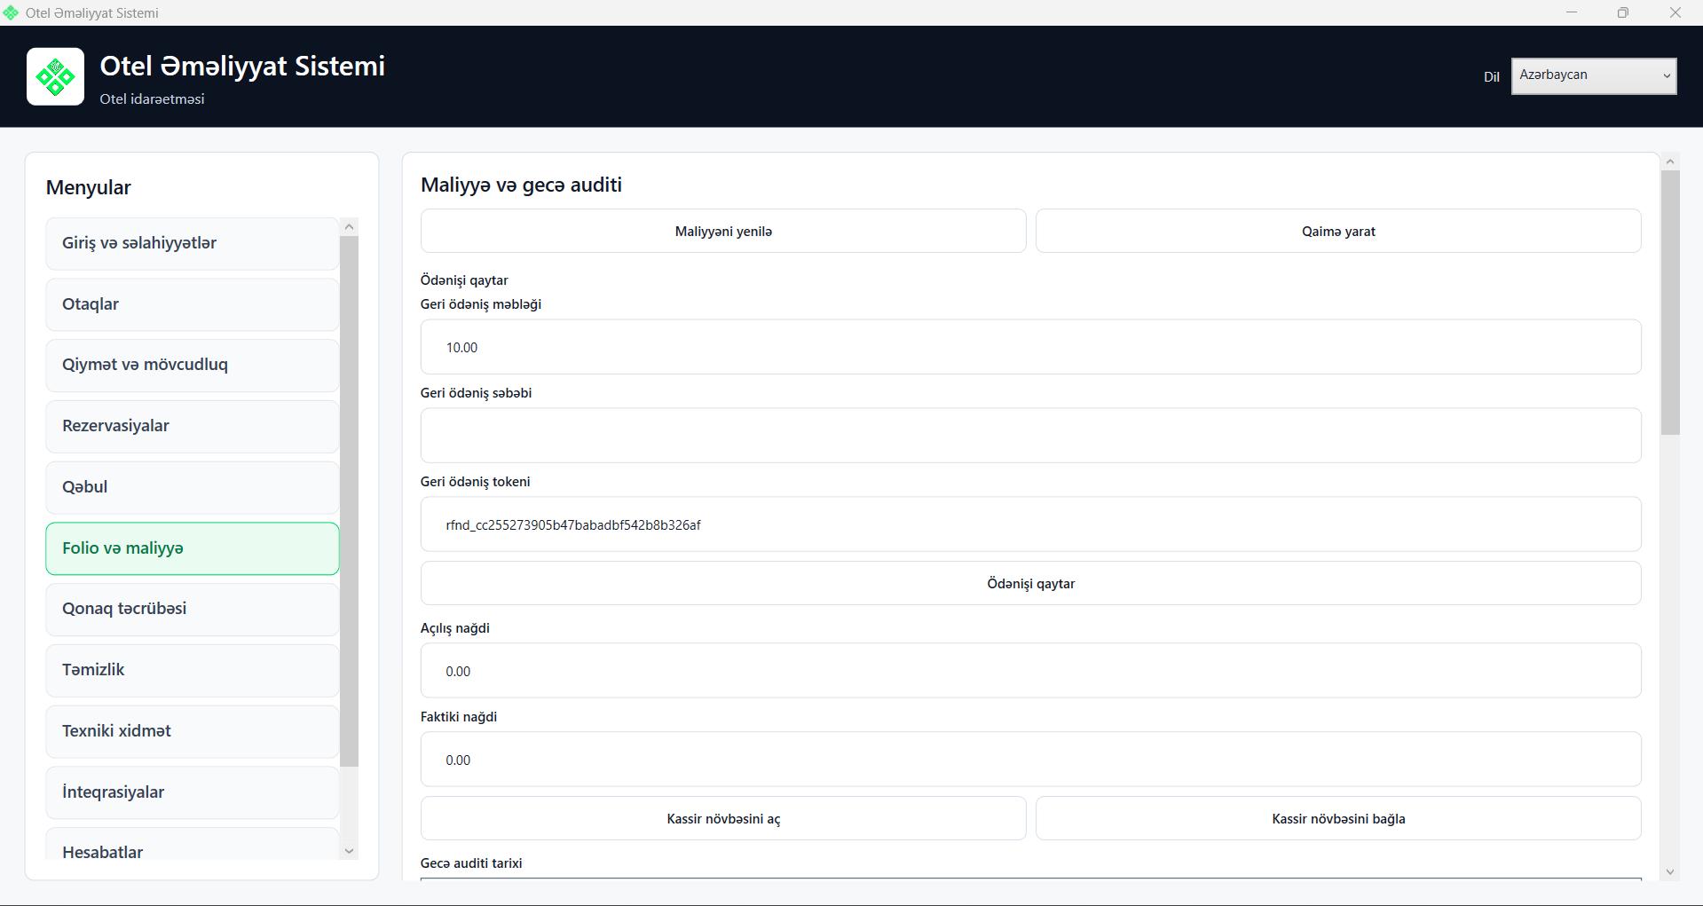Select Otaqlar menu item
1703x906 pixels.
(192, 304)
